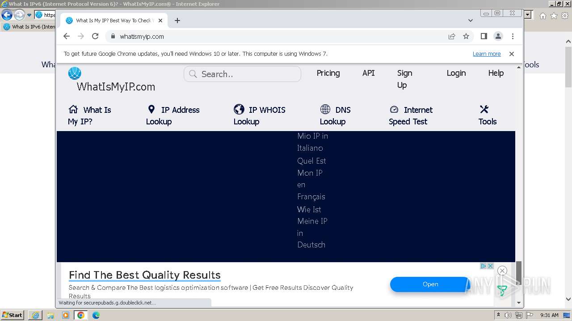Click the Internet Speed Test gauge icon

pyautogui.click(x=394, y=110)
